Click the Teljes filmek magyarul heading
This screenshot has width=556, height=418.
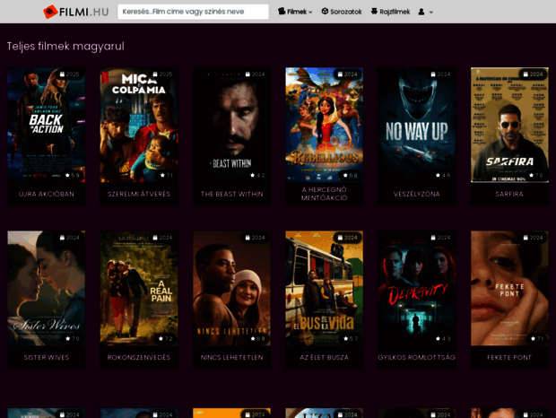coord(65,47)
